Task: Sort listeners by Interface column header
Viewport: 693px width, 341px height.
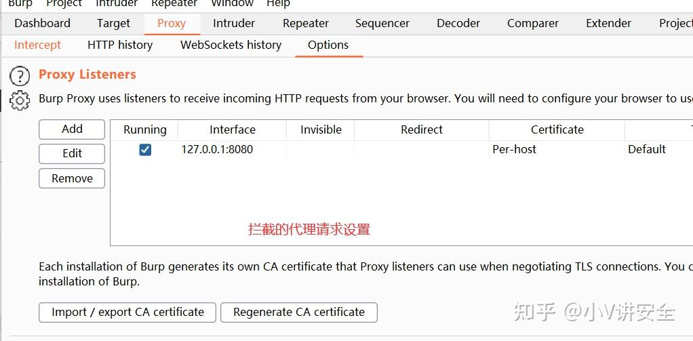Action: click(233, 130)
